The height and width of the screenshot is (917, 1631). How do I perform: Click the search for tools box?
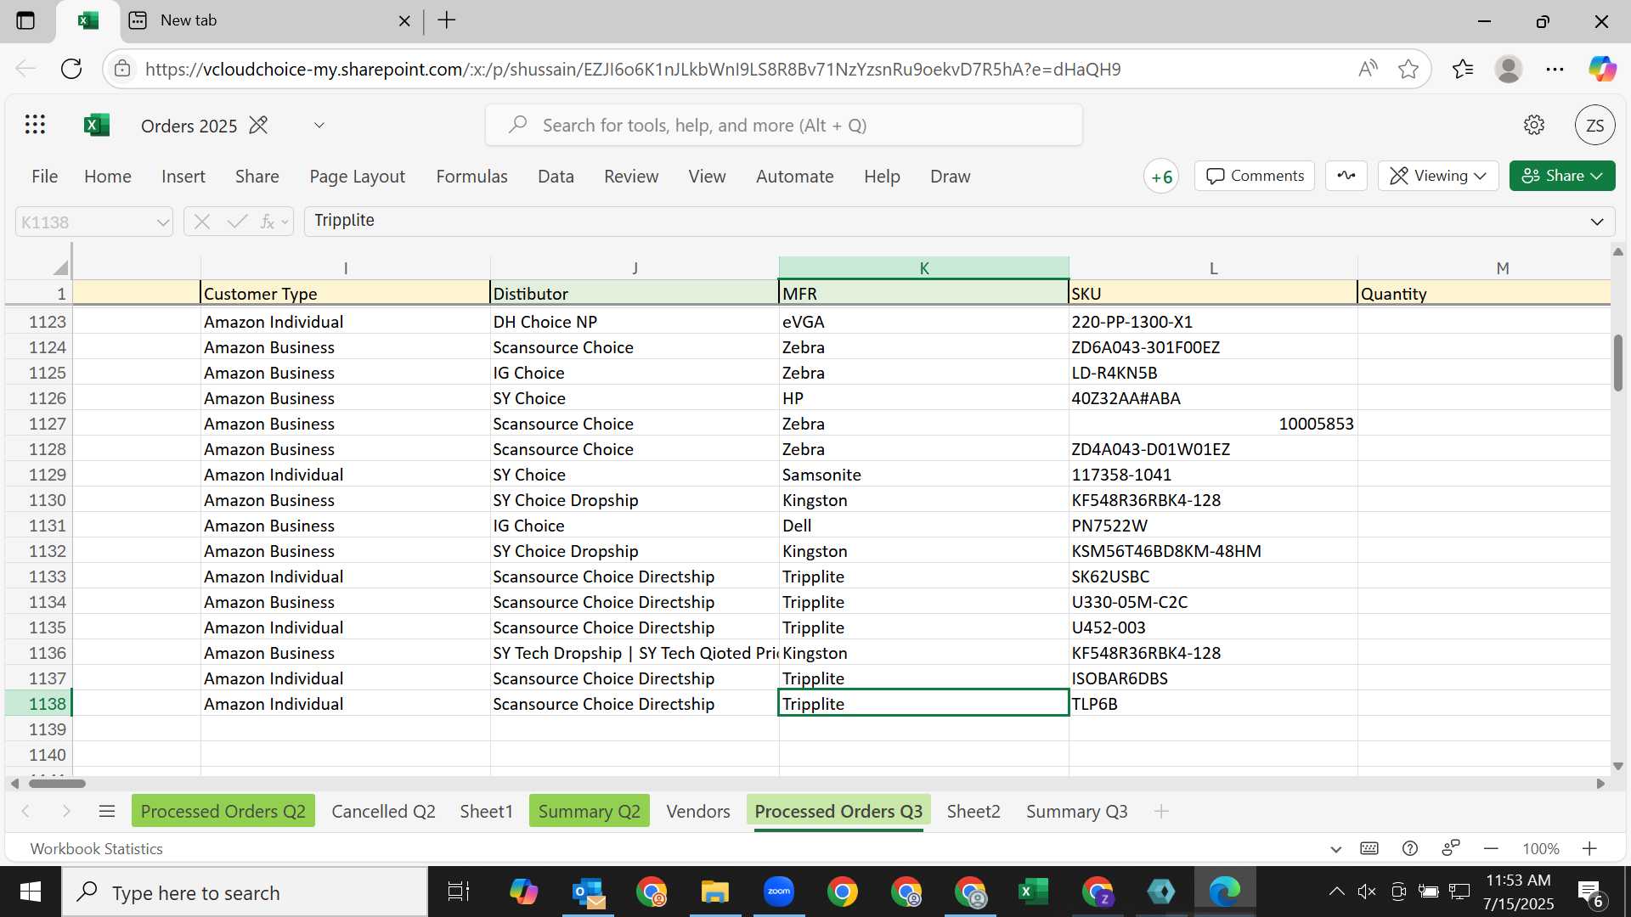(783, 125)
